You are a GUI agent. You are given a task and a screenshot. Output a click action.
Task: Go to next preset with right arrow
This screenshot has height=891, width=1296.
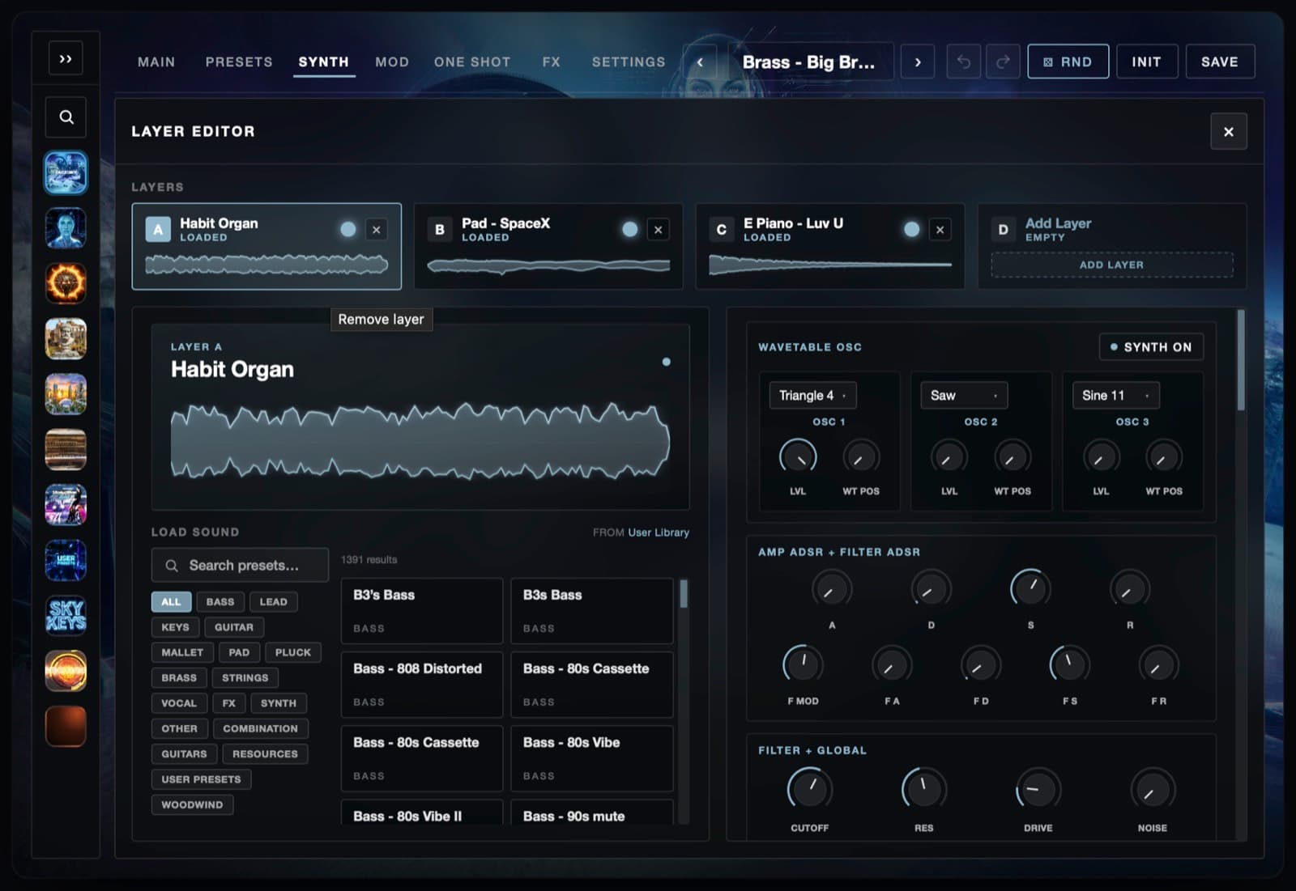(x=918, y=62)
